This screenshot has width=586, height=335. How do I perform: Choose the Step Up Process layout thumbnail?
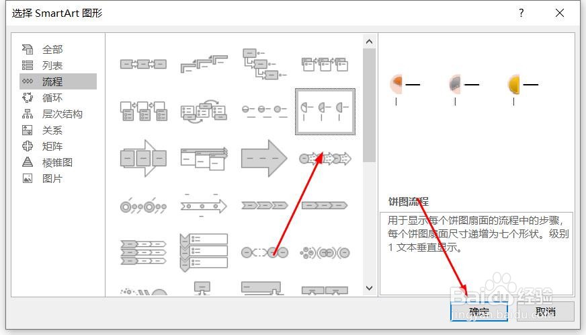click(204, 64)
